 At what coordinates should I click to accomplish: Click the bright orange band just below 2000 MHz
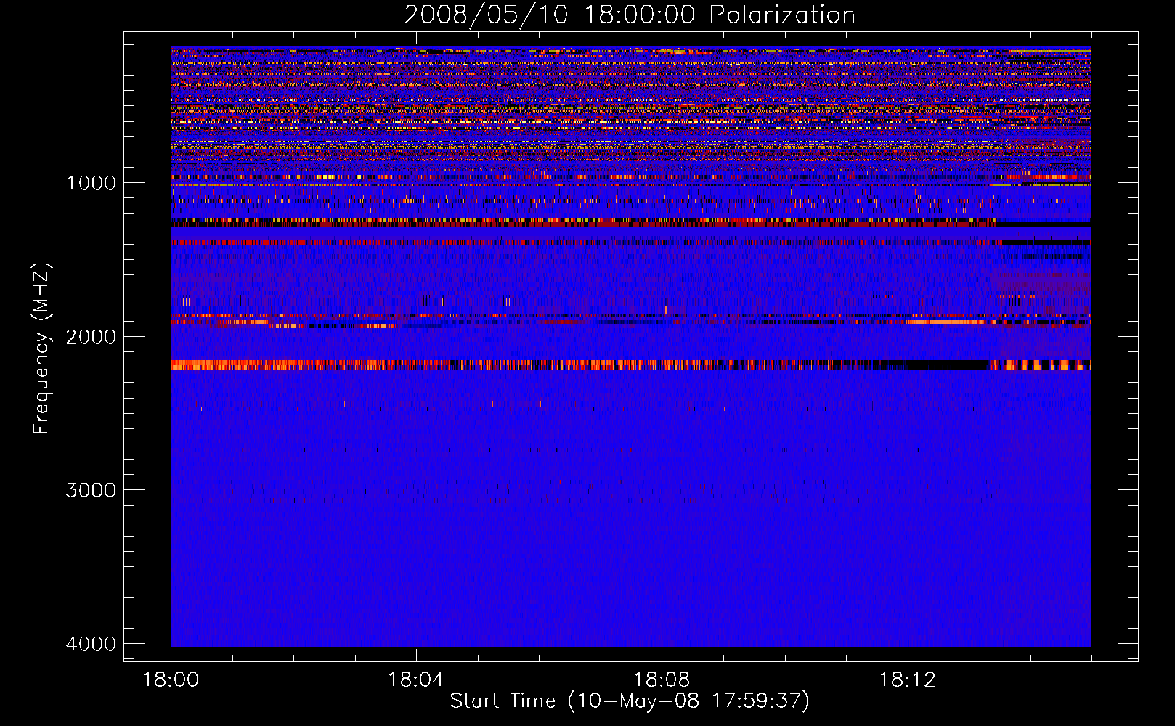point(630,364)
